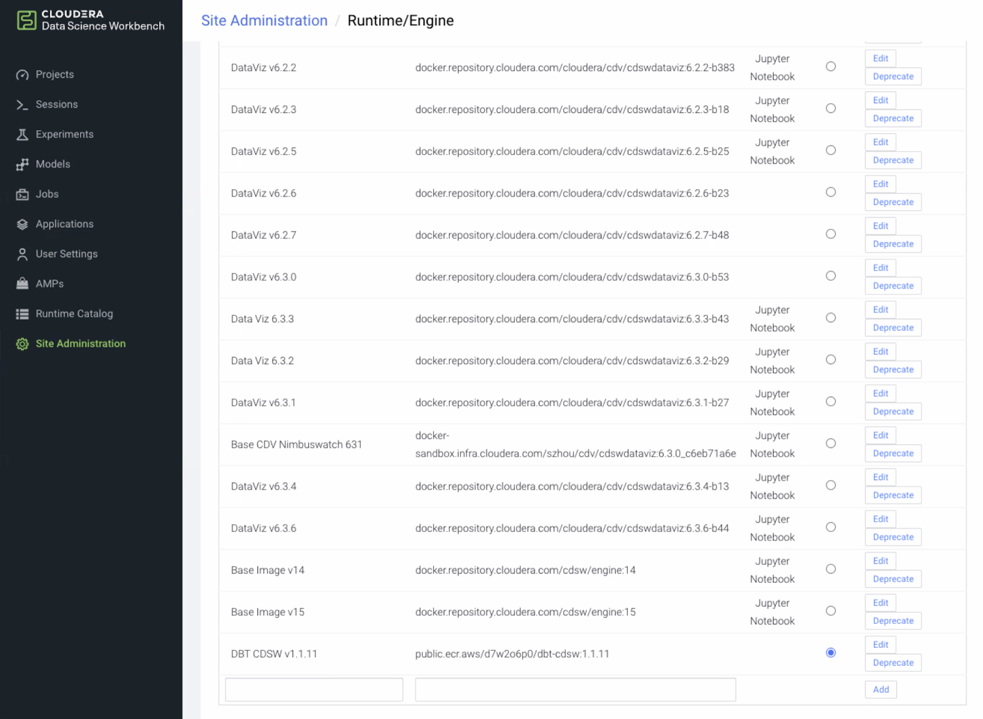Click the Jobs briefcase icon
Image resolution: width=983 pixels, height=719 pixels.
coord(23,195)
